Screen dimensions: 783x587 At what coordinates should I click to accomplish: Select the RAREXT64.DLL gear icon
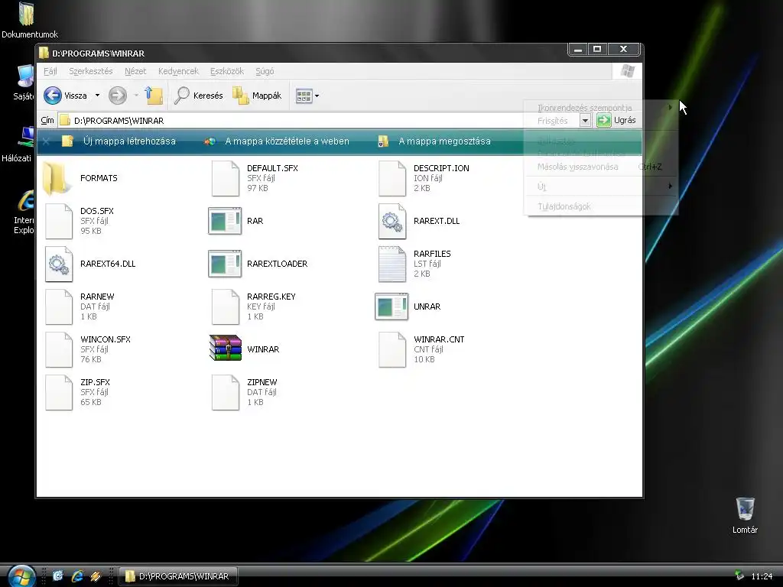pos(59,264)
